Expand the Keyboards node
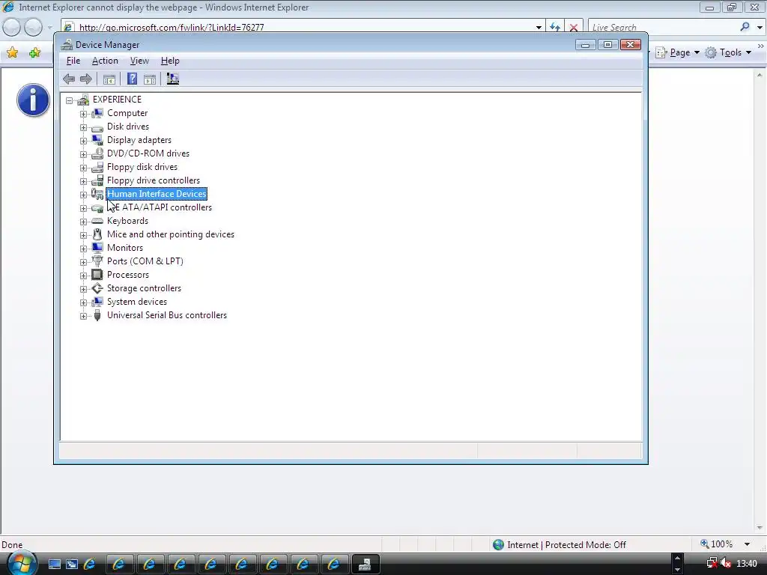The image size is (767, 575). pos(83,222)
